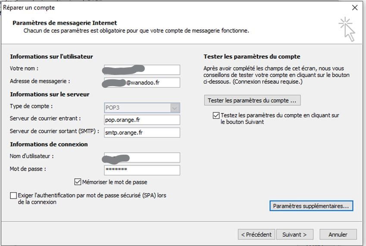
Task: Click the Réparer un compte title bar
Action: [x=172, y=7]
